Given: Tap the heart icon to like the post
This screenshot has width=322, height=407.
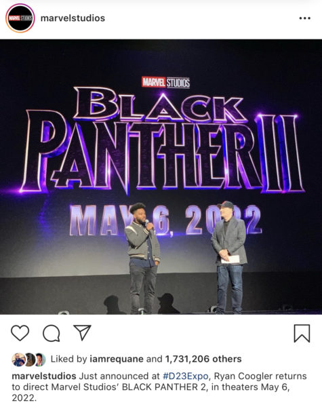Looking at the screenshot, I should click(20, 333).
